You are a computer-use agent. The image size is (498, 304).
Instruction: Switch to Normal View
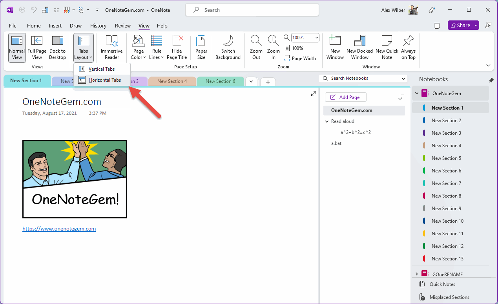(17, 48)
